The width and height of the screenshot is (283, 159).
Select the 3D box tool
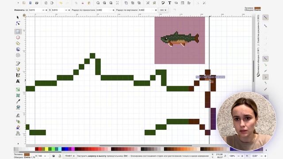[18, 49]
